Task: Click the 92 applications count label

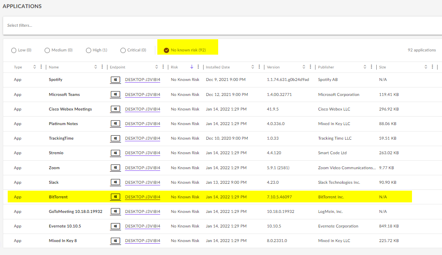Action: [x=422, y=50]
